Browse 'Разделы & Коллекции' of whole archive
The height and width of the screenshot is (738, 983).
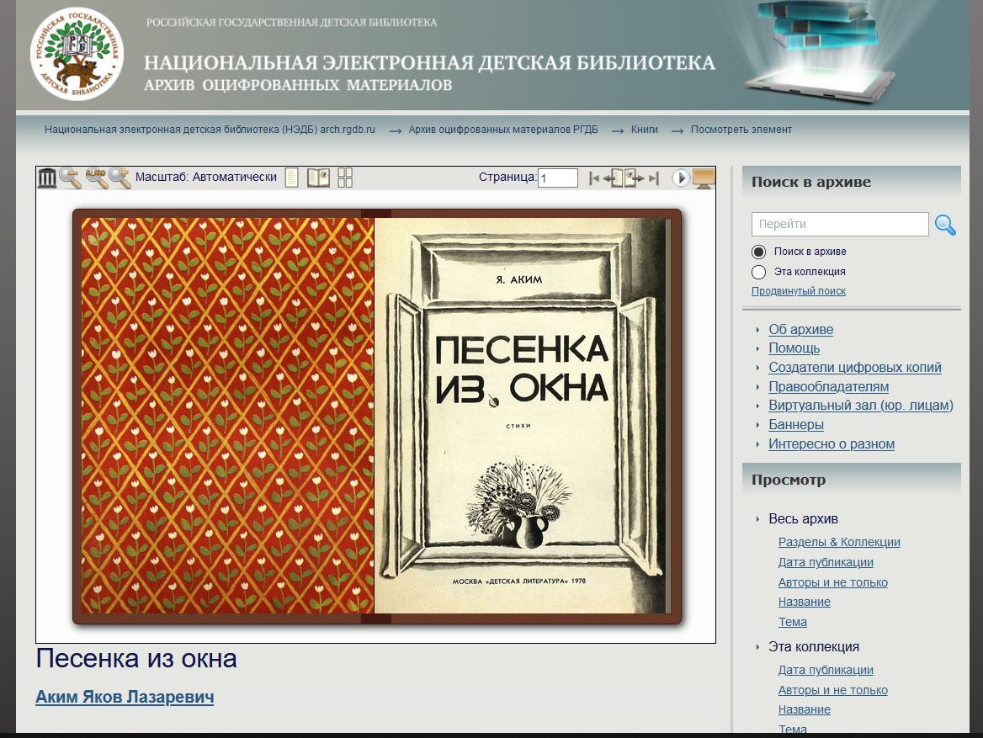point(839,542)
